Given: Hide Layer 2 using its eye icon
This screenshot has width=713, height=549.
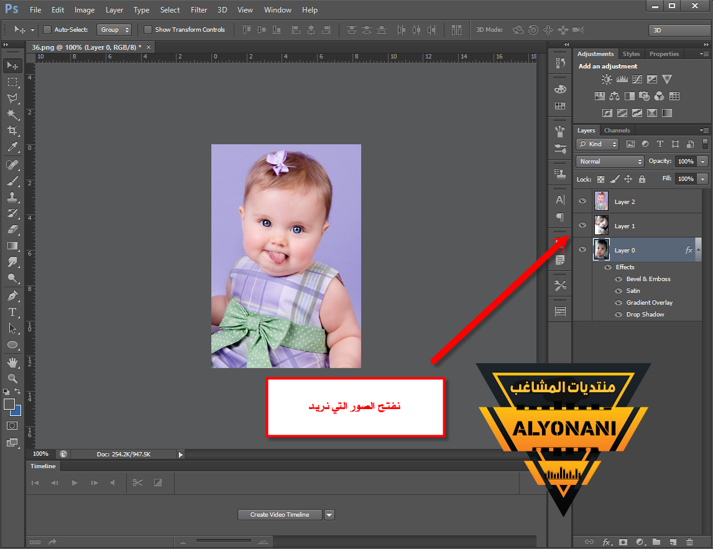Looking at the screenshot, I should 582,201.
